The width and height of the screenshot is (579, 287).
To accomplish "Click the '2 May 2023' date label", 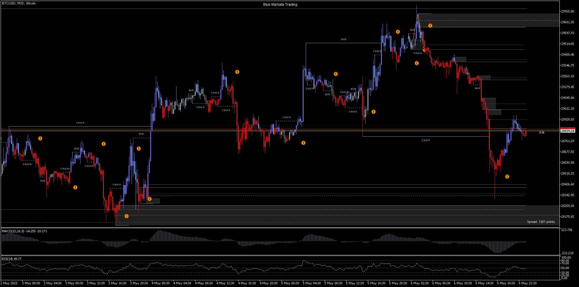I will click(x=9, y=283).
